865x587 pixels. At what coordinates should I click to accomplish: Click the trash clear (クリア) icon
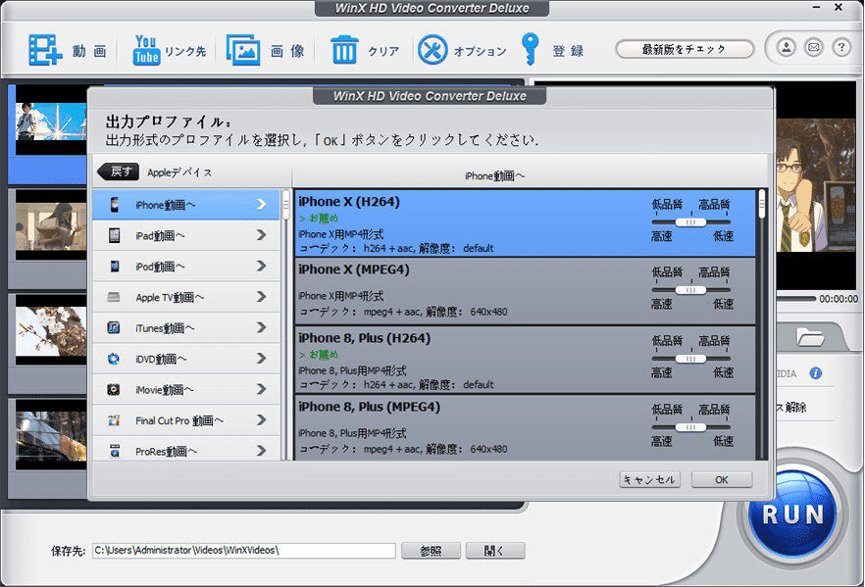point(345,50)
